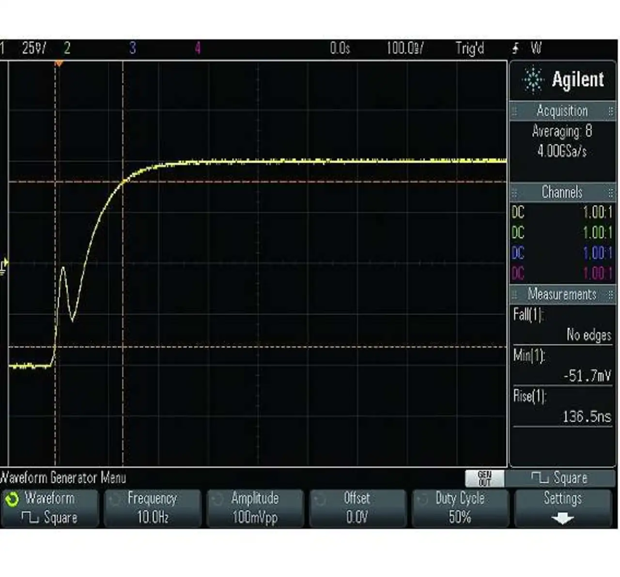Screen dimensions: 620x577
Task: Click the channel 1 ground level marker
Action: [4, 267]
